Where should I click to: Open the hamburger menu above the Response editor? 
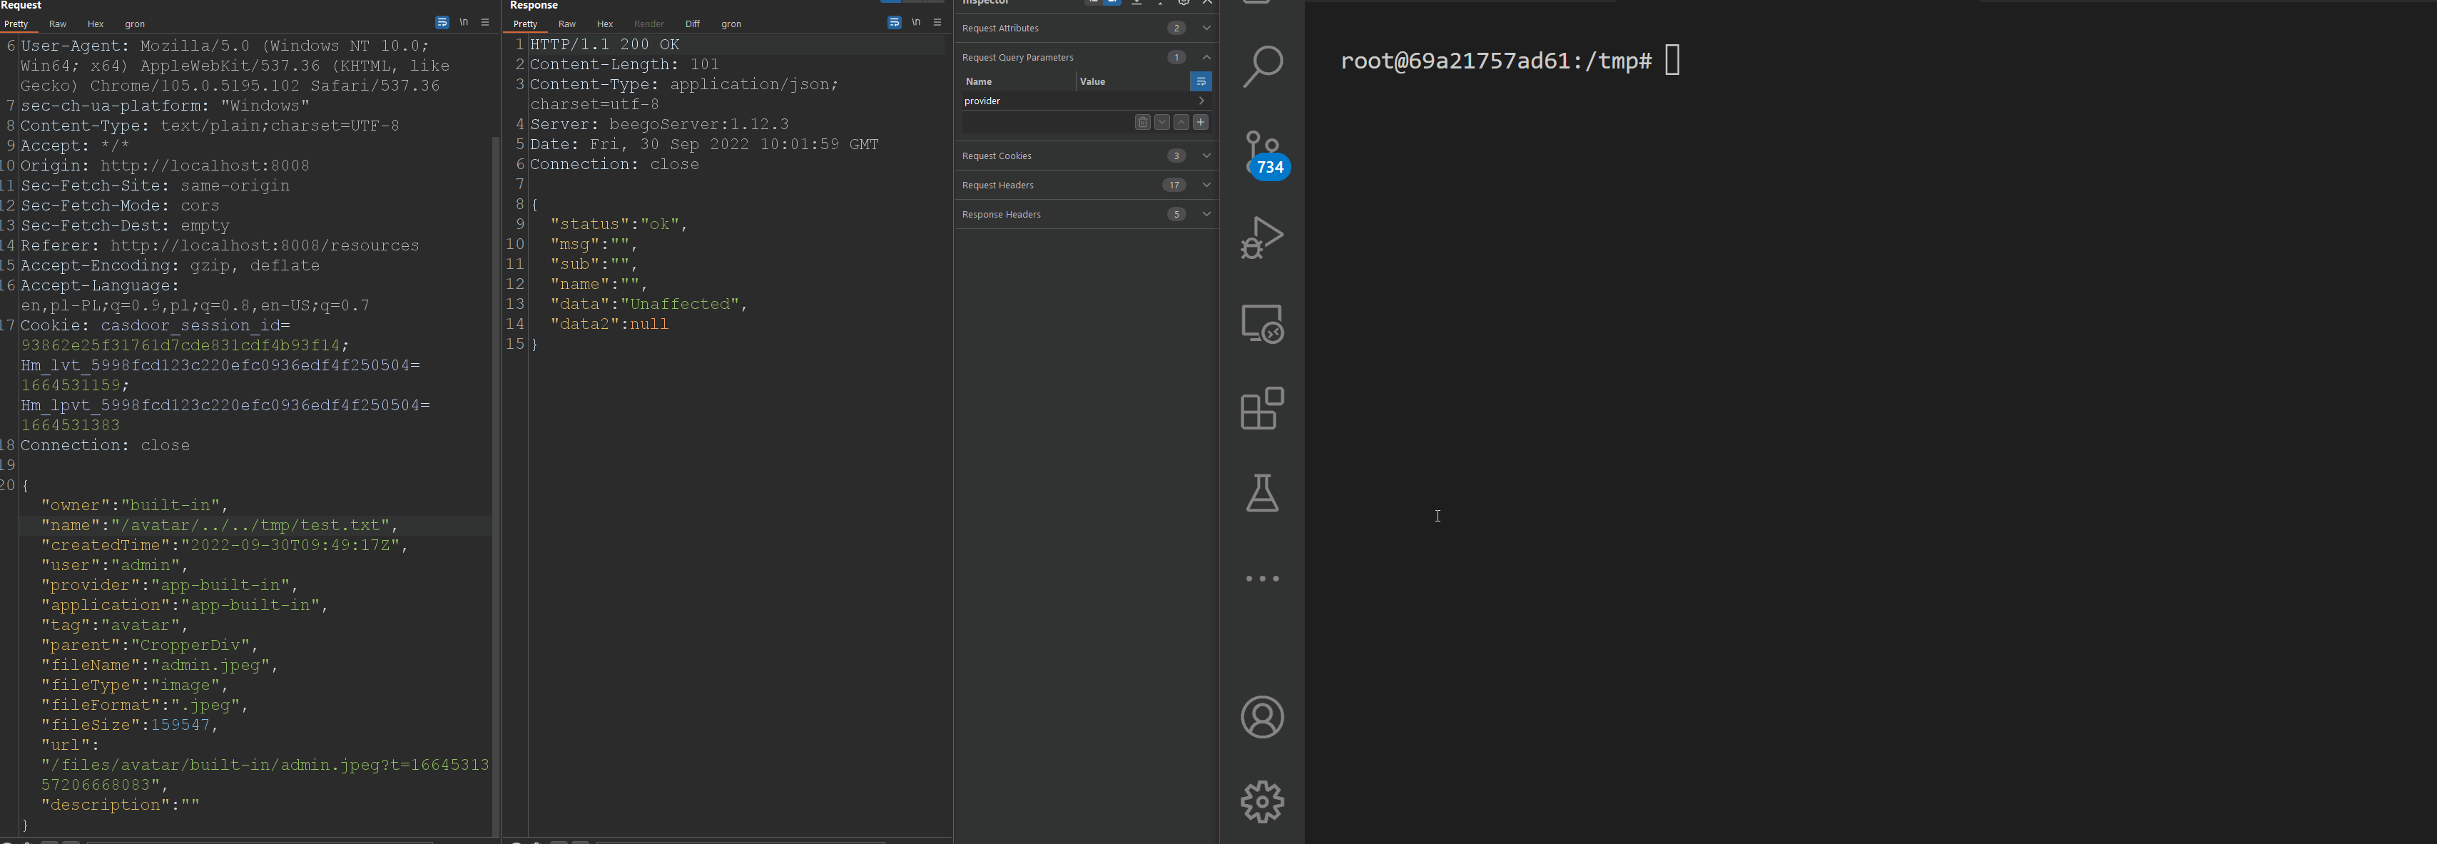pyautogui.click(x=937, y=22)
